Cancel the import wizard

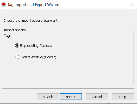point(97,97)
